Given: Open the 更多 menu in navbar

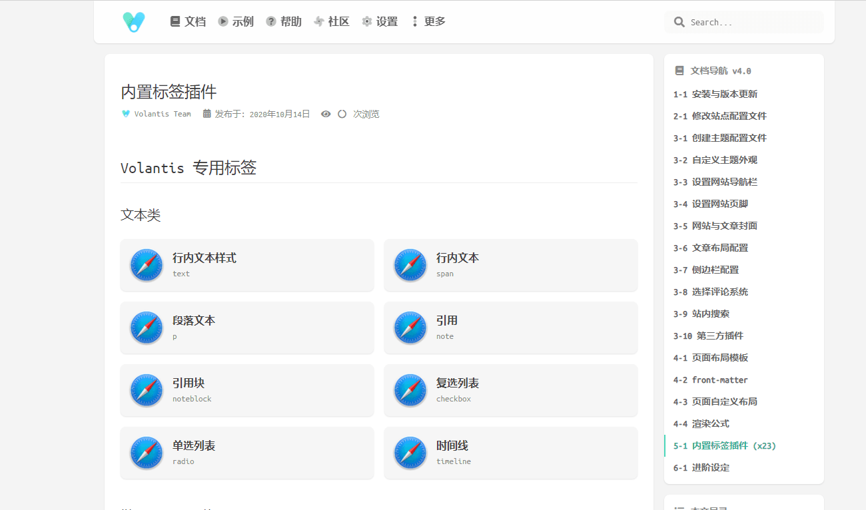Looking at the screenshot, I should 428,21.
